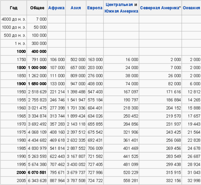The height and width of the screenshot is (185, 201).
Task: Select North America value 171 616
Action: [174, 92]
